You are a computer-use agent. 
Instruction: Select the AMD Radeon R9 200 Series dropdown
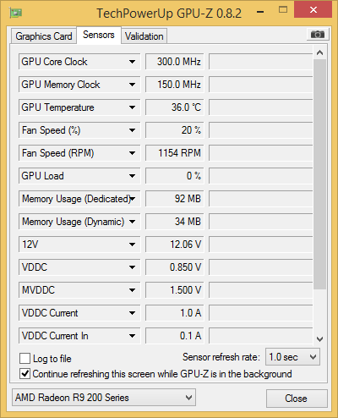[104, 398]
